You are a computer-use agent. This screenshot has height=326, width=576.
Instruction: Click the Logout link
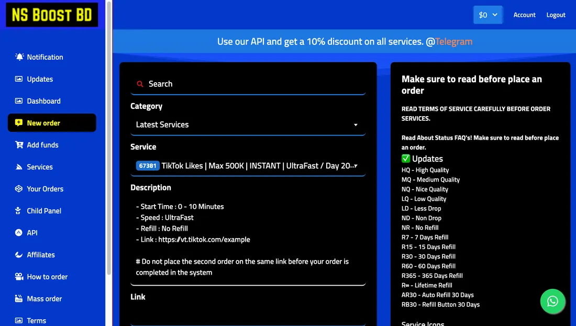coord(556,15)
